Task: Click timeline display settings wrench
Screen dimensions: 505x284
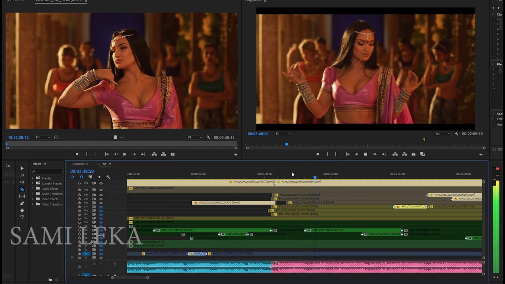Action: click(108, 177)
